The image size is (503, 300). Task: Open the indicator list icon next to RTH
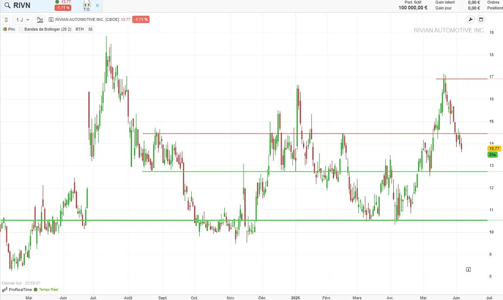[90, 29]
